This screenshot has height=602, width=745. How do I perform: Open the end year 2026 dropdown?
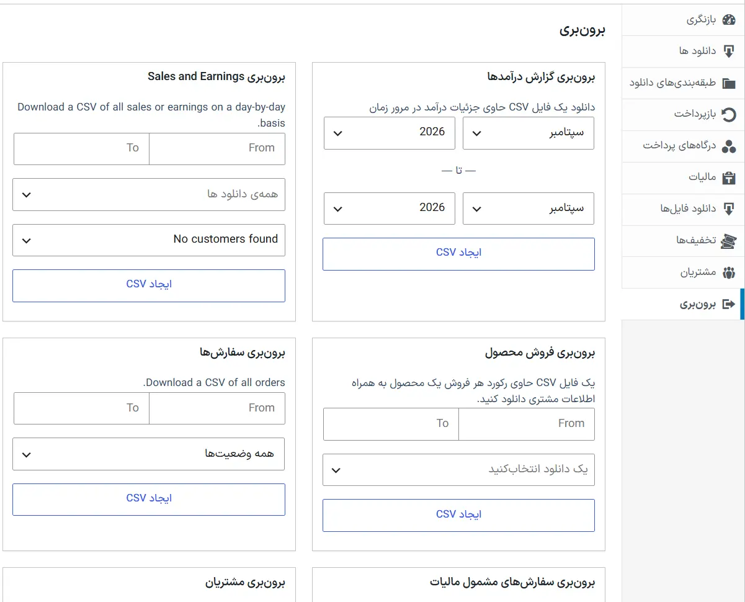pyautogui.click(x=390, y=209)
